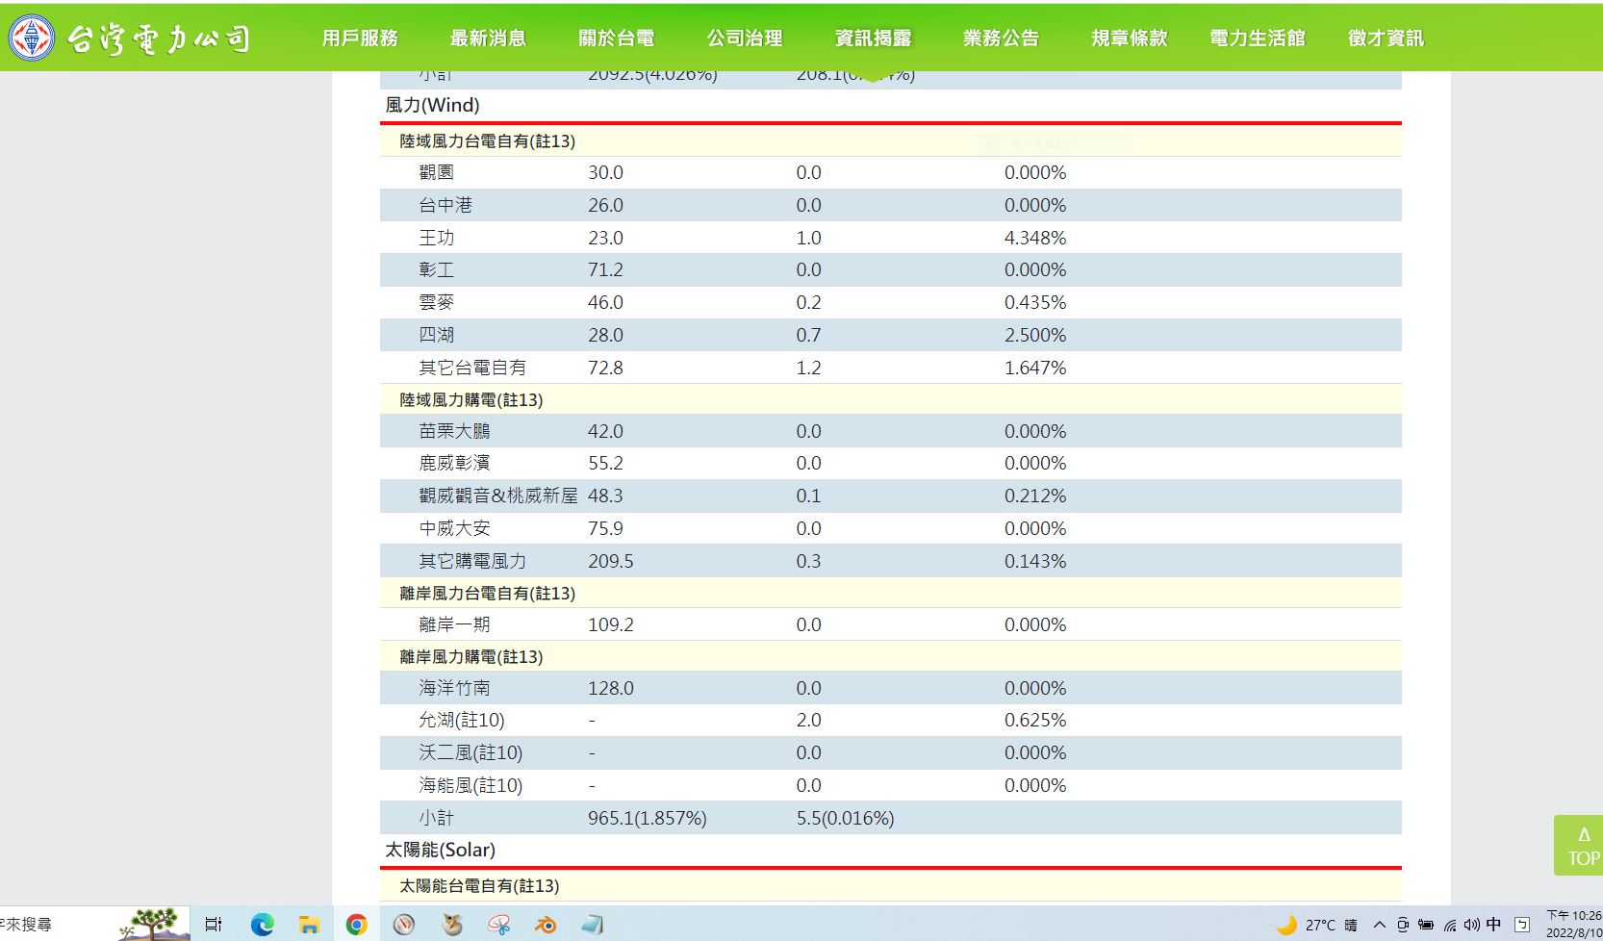Screen dimensions: 1603x941
Task: Launch Microsoft Edge from the taskbar
Action: [x=262, y=925]
